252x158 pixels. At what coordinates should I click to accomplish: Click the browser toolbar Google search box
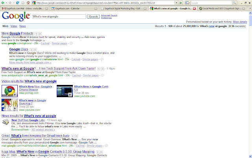tap(211, 3)
